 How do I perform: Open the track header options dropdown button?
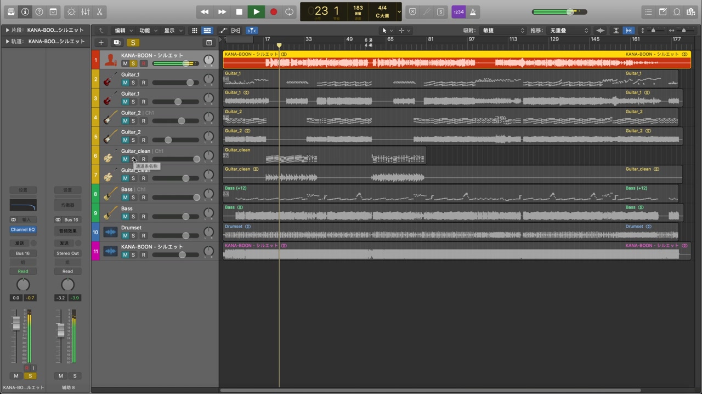(x=209, y=43)
